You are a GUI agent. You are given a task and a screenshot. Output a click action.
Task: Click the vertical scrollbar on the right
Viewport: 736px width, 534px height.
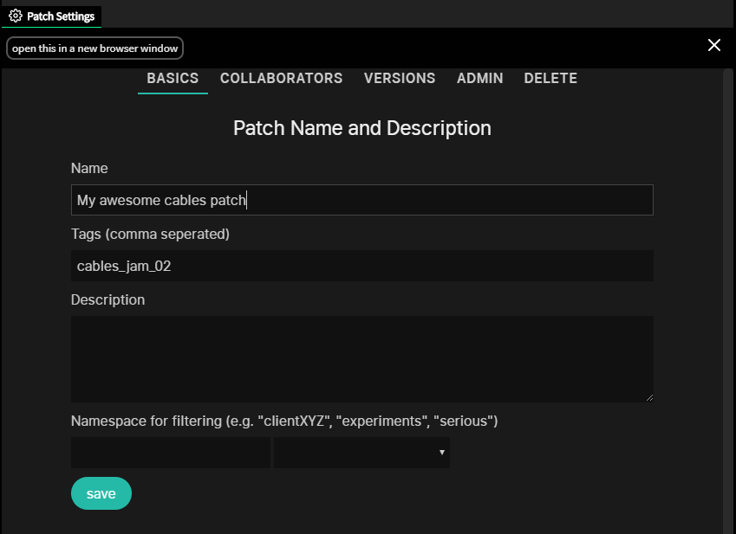pyautogui.click(x=728, y=300)
